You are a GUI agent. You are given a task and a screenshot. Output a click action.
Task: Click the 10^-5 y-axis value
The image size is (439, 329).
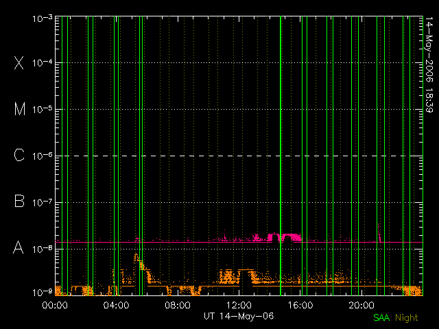pos(43,110)
